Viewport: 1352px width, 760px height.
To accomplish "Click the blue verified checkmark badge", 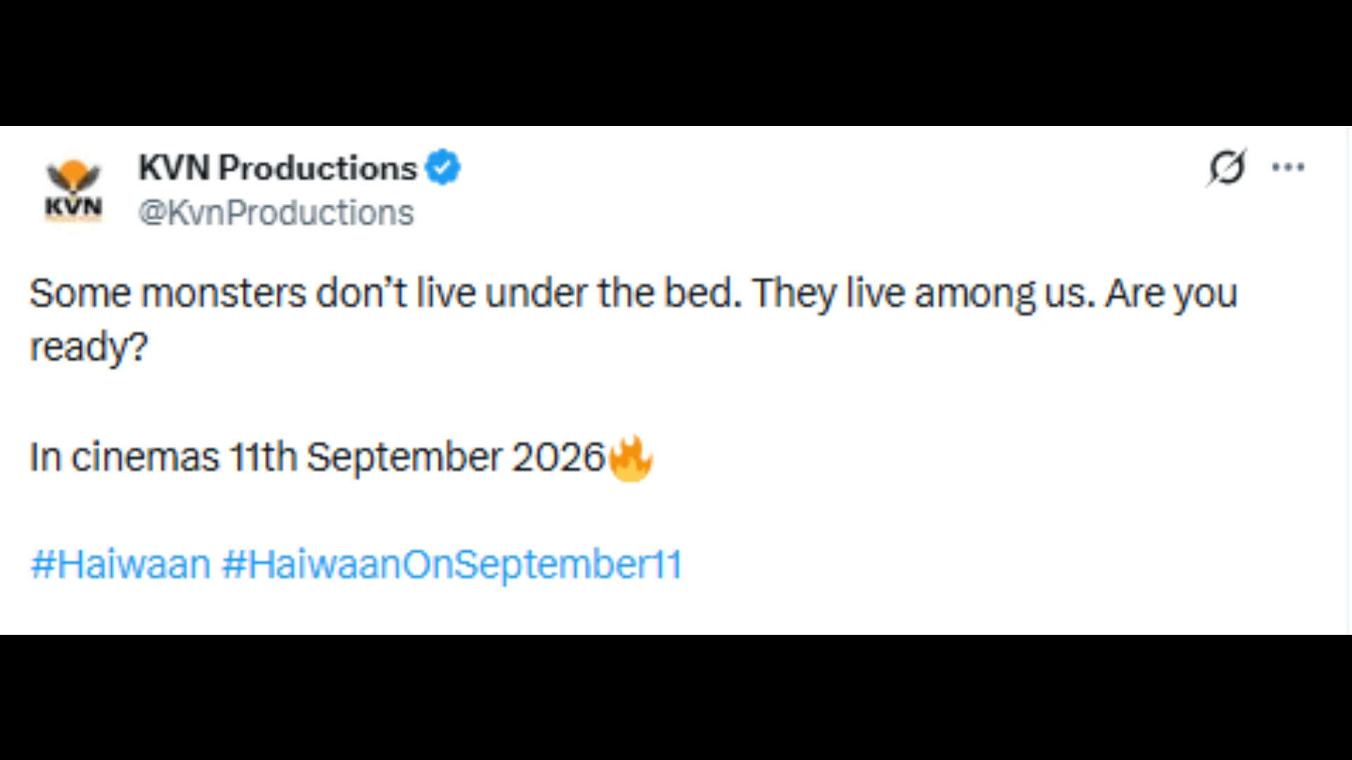I will [x=443, y=167].
